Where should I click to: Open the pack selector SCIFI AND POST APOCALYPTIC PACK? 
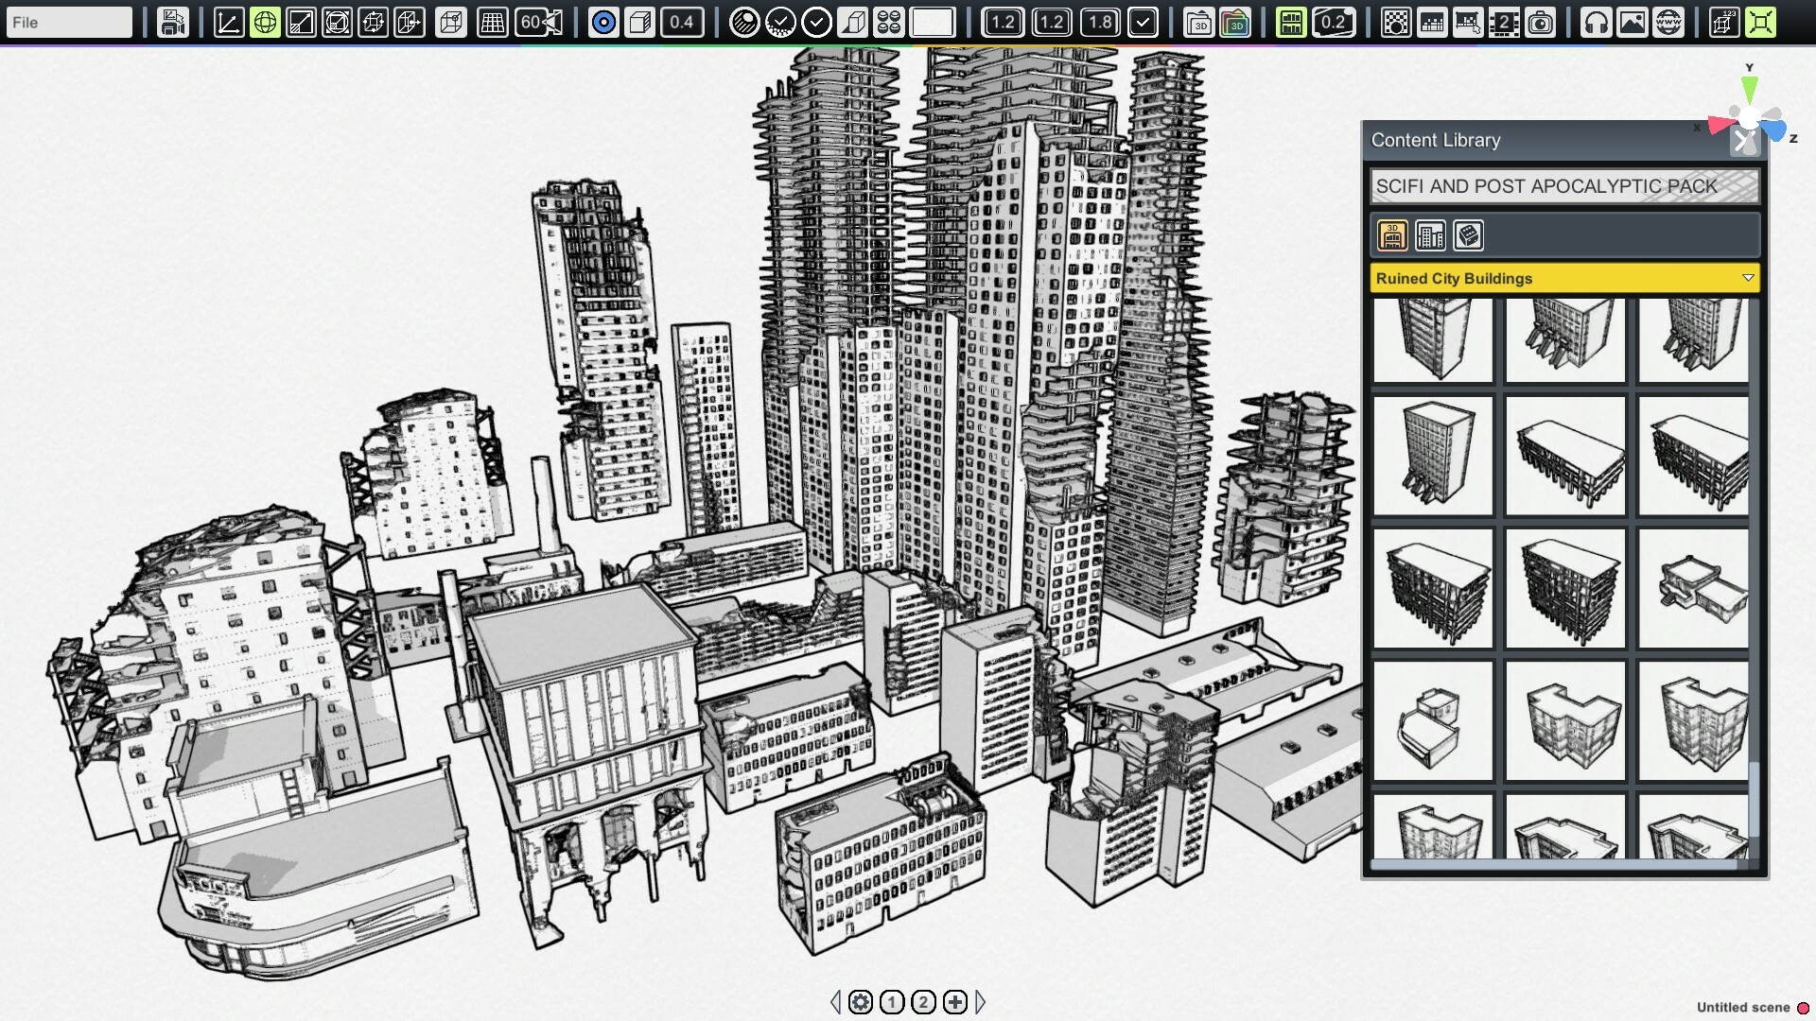click(x=1563, y=186)
